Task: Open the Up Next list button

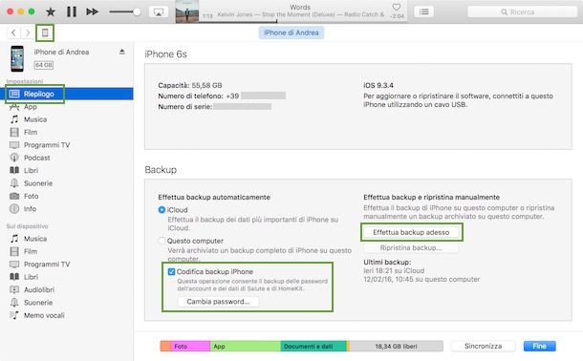Action: click(x=423, y=11)
